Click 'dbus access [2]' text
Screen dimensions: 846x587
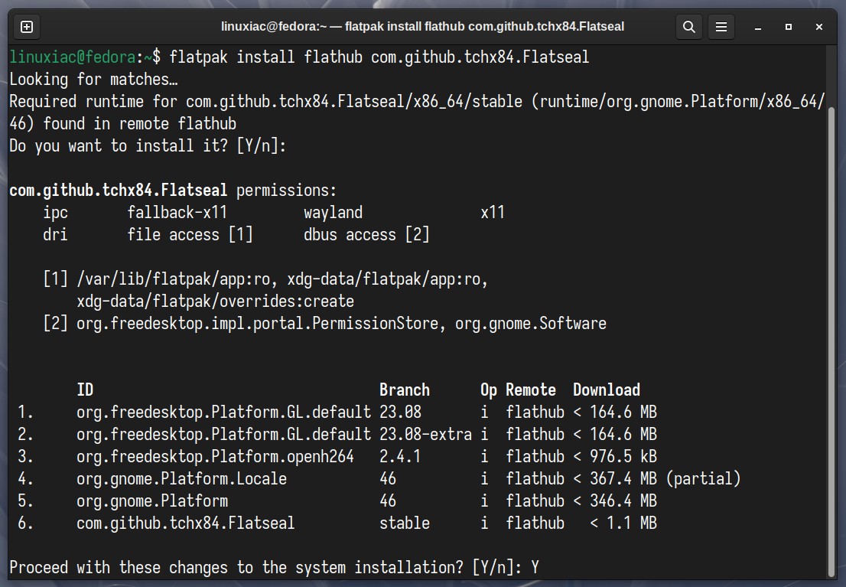[366, 234]
